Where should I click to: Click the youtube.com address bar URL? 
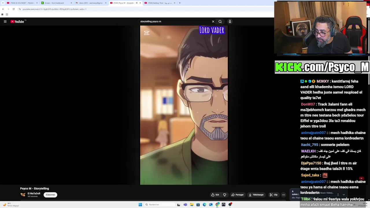(54, 9)
